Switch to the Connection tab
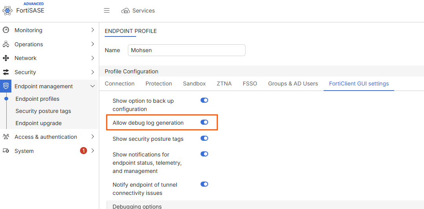The width and height of the screenshot is (424, 209). (120, 84)
